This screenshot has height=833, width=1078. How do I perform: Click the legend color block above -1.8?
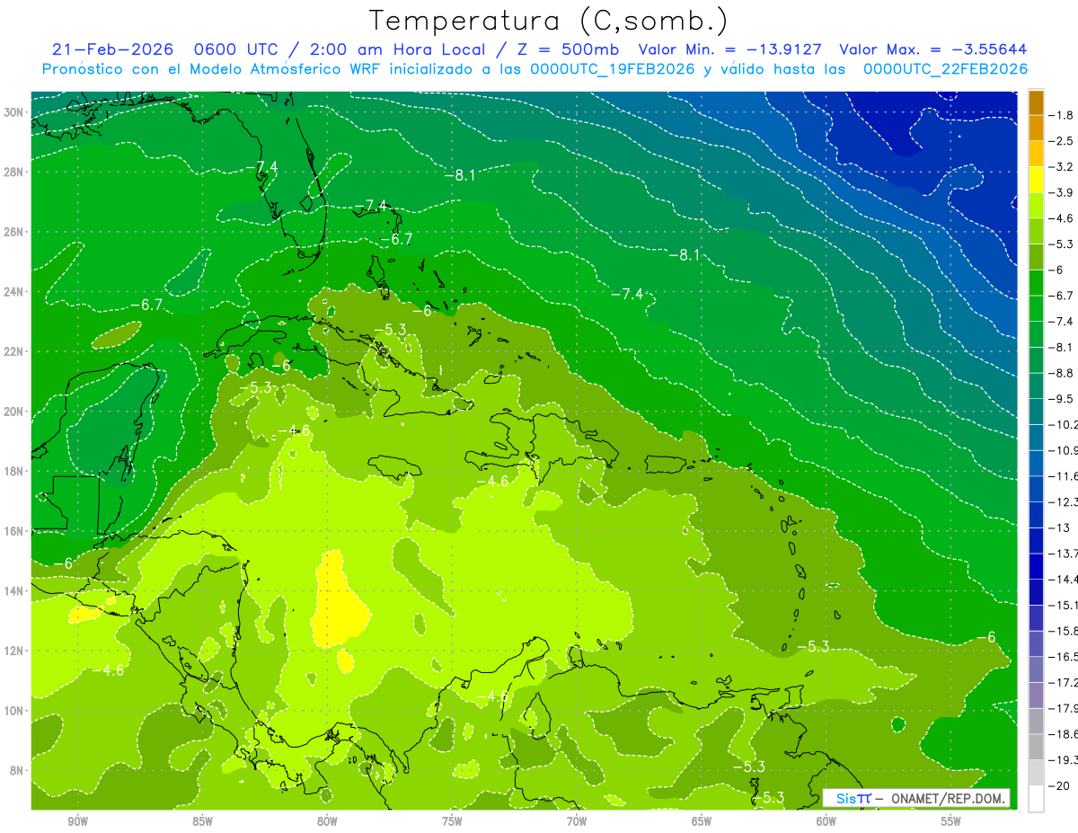pos(1036,102)
